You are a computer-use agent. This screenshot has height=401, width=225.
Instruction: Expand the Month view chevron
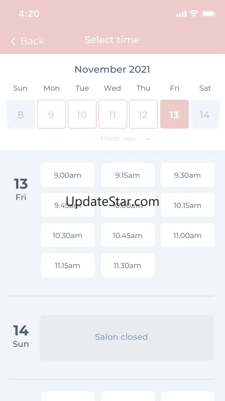148,139
